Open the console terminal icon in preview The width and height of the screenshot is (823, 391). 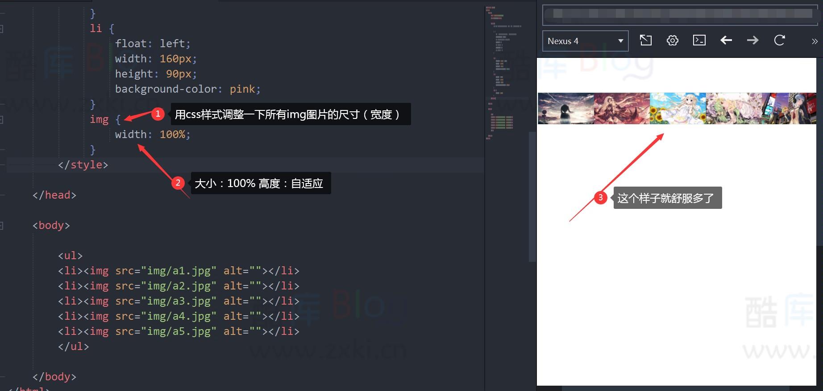coord(699,41)
